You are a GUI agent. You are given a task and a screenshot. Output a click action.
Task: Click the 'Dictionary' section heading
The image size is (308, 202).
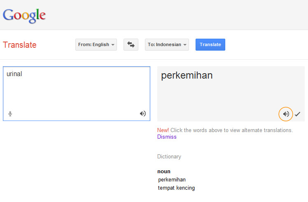169,157
